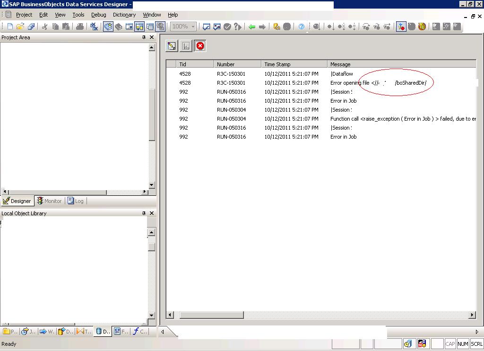Click the Paste clipboard icon
Image resolution: width=484 pixels, height=351 pixels.
[x=66, y=26]
